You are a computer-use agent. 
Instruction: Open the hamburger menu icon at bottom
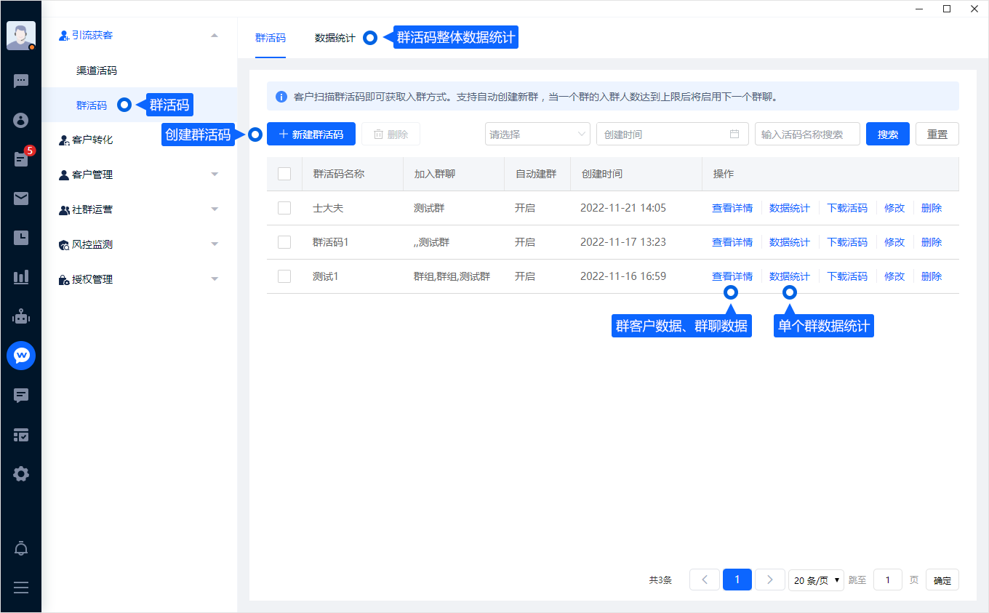coord(21,588)
